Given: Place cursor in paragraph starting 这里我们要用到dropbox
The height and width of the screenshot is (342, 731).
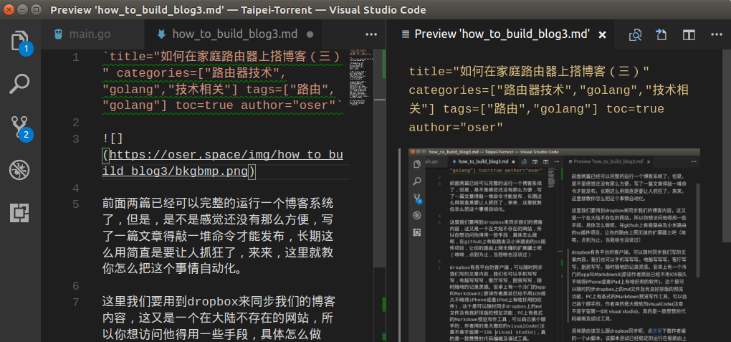Looking at the screenshot, I should [218, 318].
